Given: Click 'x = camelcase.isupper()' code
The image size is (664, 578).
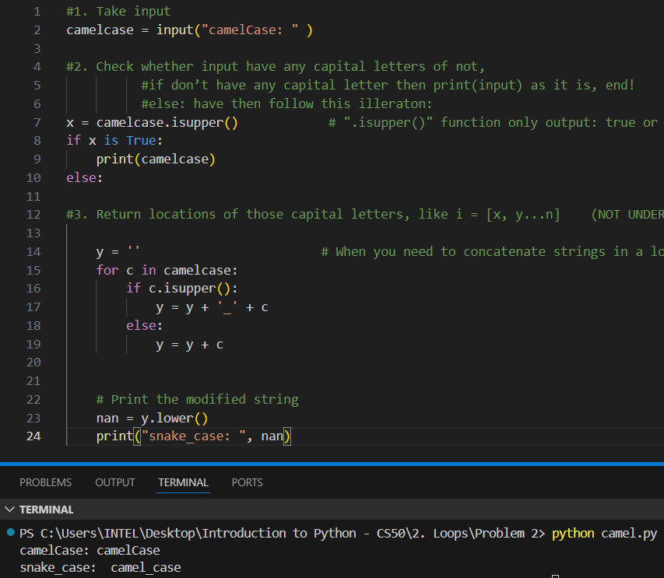Looking at the screenshot, I should point(152,123).
